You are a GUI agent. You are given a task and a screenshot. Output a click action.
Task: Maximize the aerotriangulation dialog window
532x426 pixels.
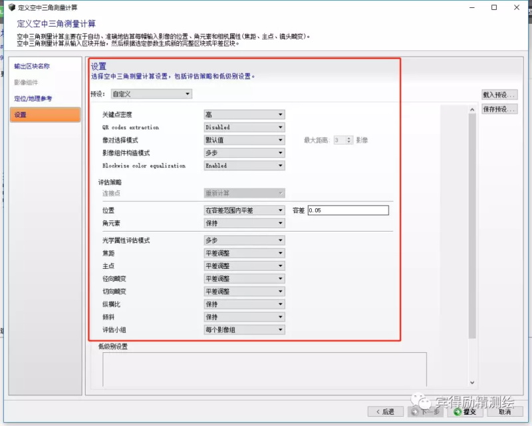click(x=493, y=7)
